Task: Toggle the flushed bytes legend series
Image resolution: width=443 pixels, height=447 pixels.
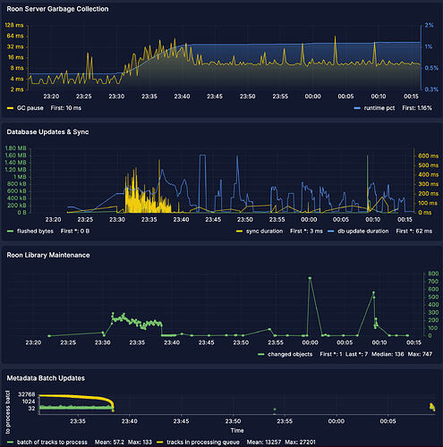Action: [x=35, y=231]
